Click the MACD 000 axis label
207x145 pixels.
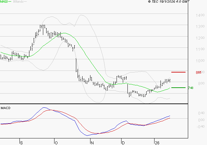pos(201,120)
